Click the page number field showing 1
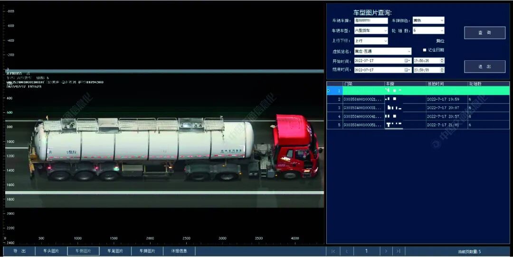This screenshot has height=257, width=513. pyautogui.click(x=366, y=251)
